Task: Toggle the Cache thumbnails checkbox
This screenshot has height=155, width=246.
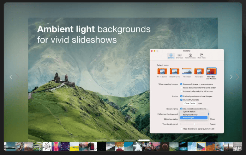Action: pos(181,100)
